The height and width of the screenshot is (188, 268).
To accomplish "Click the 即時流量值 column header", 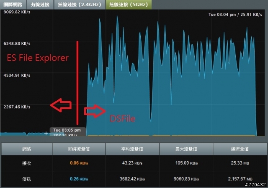I will (x=79, y=149).
